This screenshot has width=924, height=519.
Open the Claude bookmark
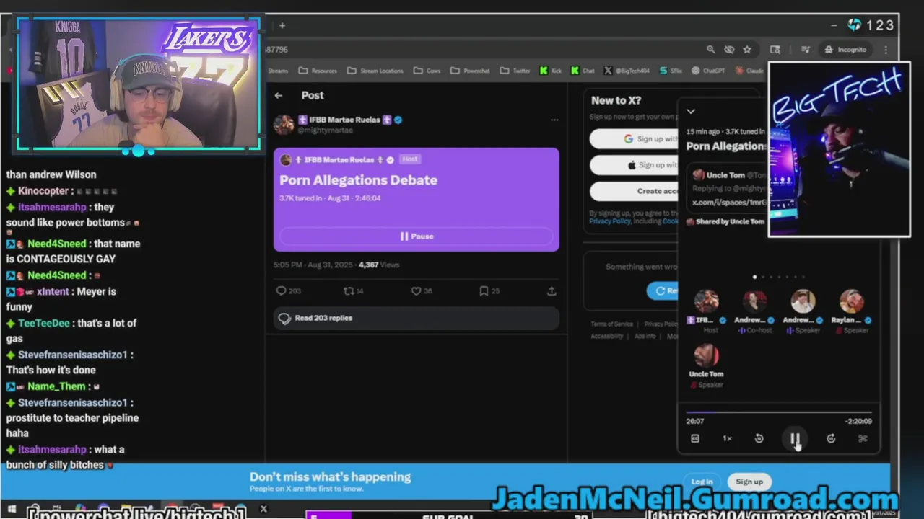click(749, 71)
